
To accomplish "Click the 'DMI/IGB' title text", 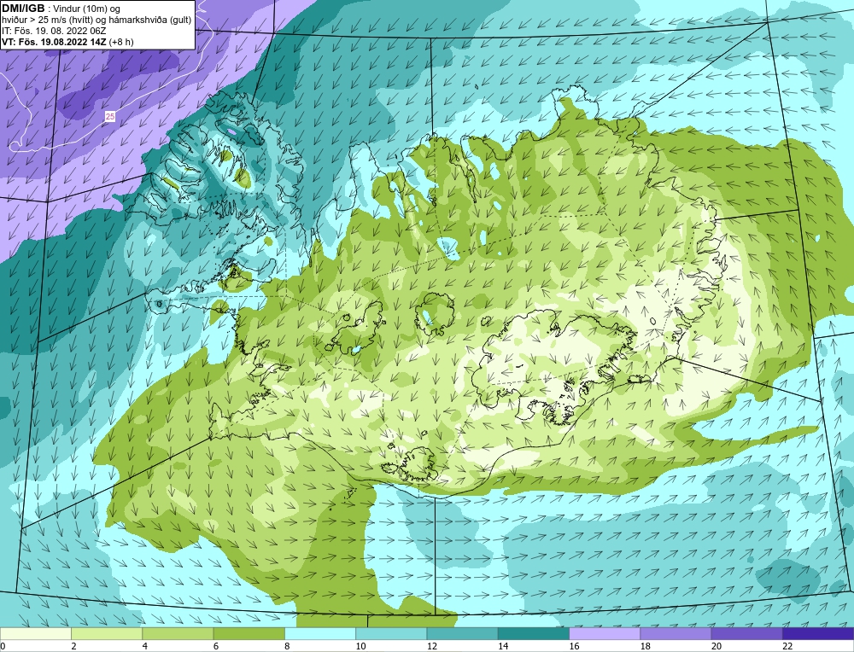I will [23, 9].
